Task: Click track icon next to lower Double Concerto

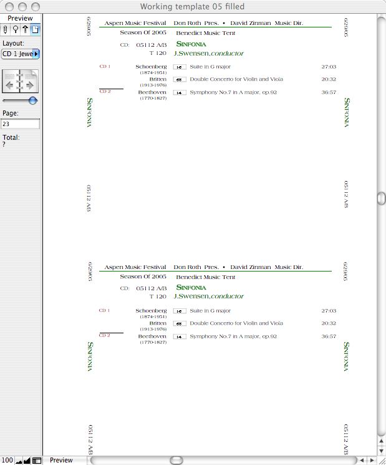Action: click(x=180, y=324)
